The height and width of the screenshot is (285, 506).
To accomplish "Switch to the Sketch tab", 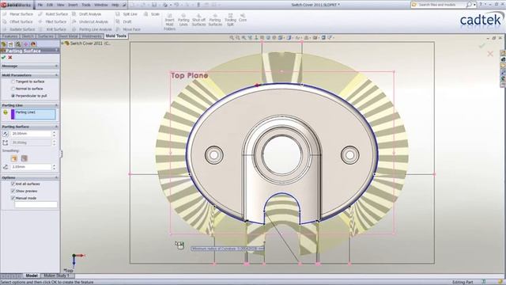I will click(x=28, y=36).
